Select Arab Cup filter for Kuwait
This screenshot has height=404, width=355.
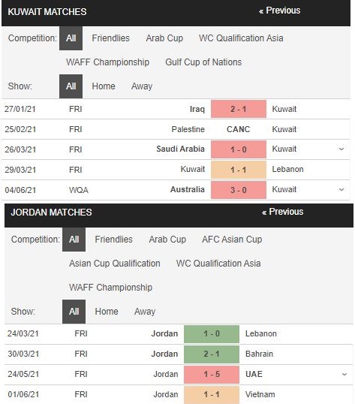pos(164,38)
